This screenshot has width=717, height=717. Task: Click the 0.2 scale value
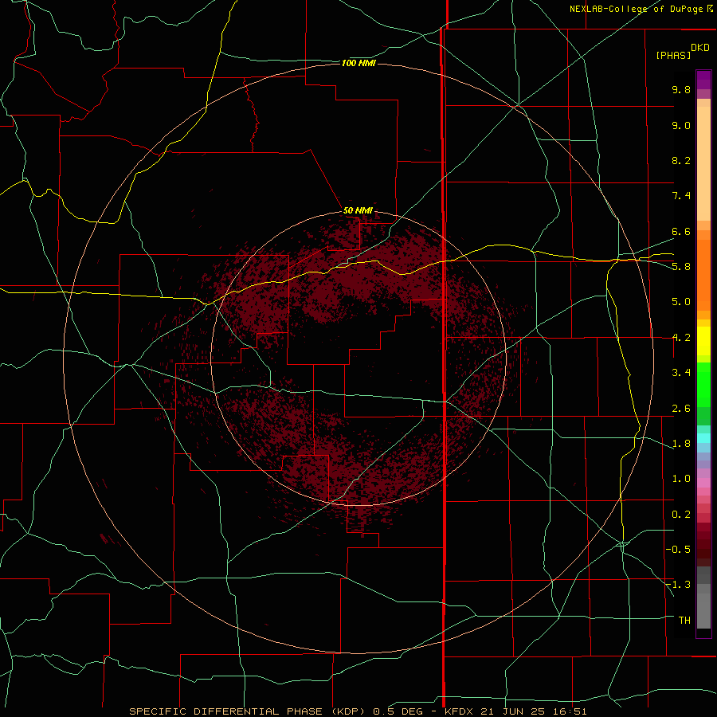(681, 515)
